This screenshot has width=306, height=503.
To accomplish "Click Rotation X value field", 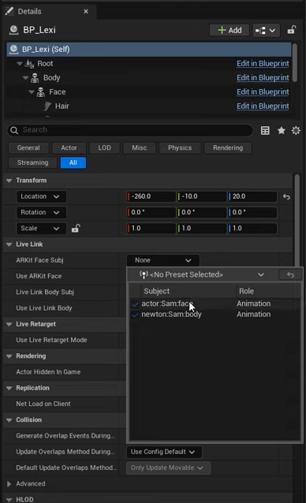I will 151,212.
